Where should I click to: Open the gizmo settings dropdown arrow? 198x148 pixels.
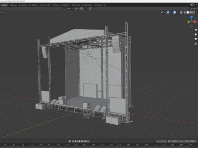(171, 12)
